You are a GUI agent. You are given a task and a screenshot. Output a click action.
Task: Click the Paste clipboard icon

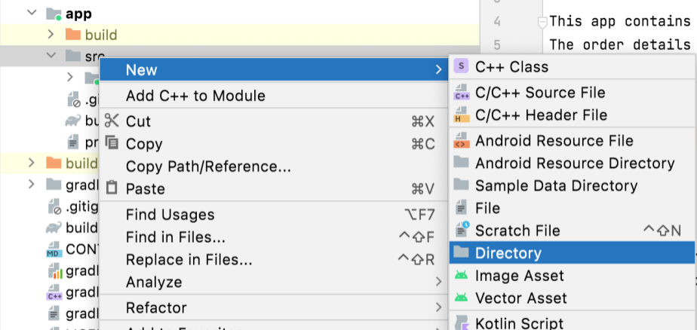[x=112, y=188]
